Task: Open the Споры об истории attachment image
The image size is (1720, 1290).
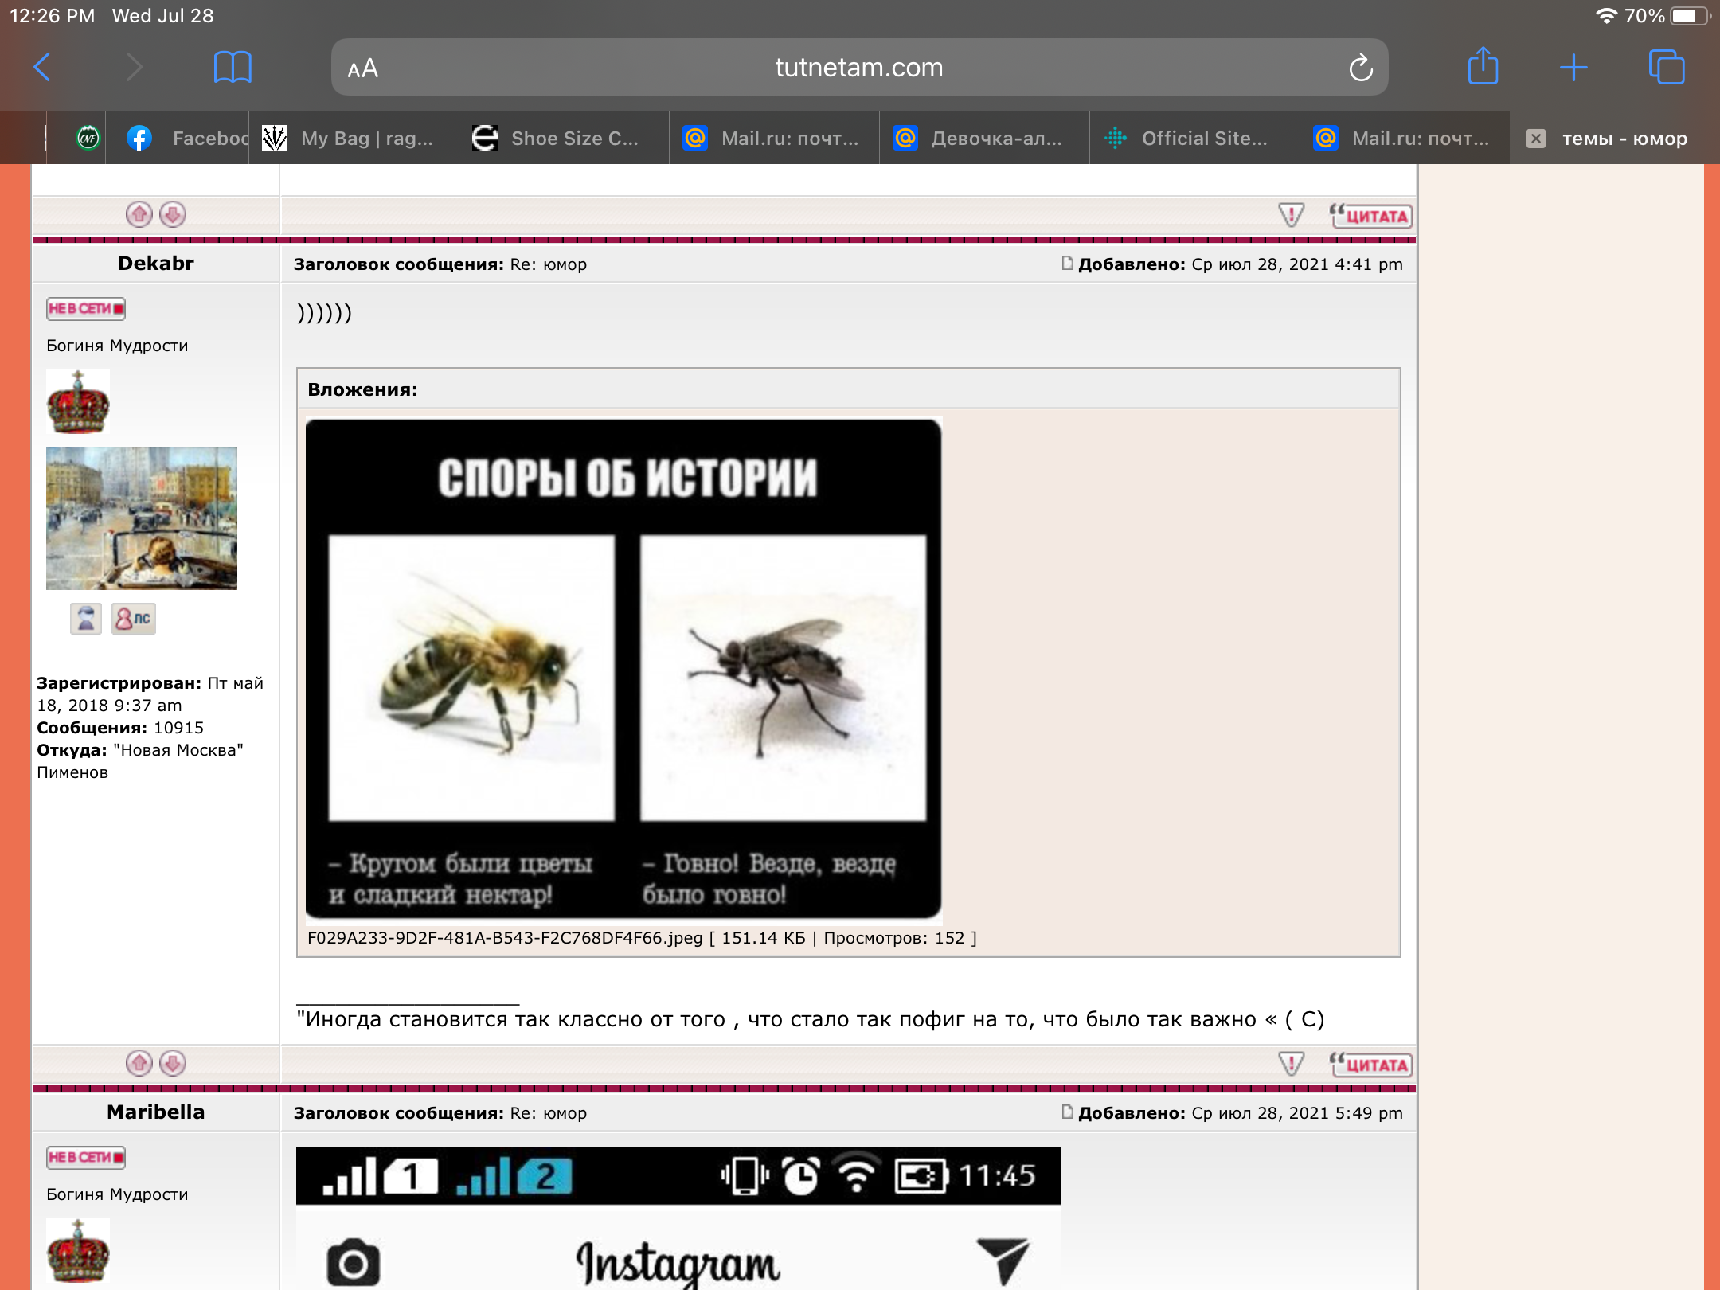Action: (x=623, y=669)
